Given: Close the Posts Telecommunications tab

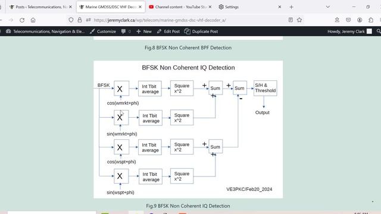Looking at the screenshot, I should pos(70,7).
